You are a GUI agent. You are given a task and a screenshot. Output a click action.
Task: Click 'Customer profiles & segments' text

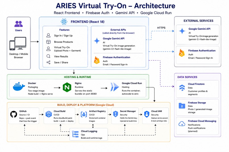197,93
